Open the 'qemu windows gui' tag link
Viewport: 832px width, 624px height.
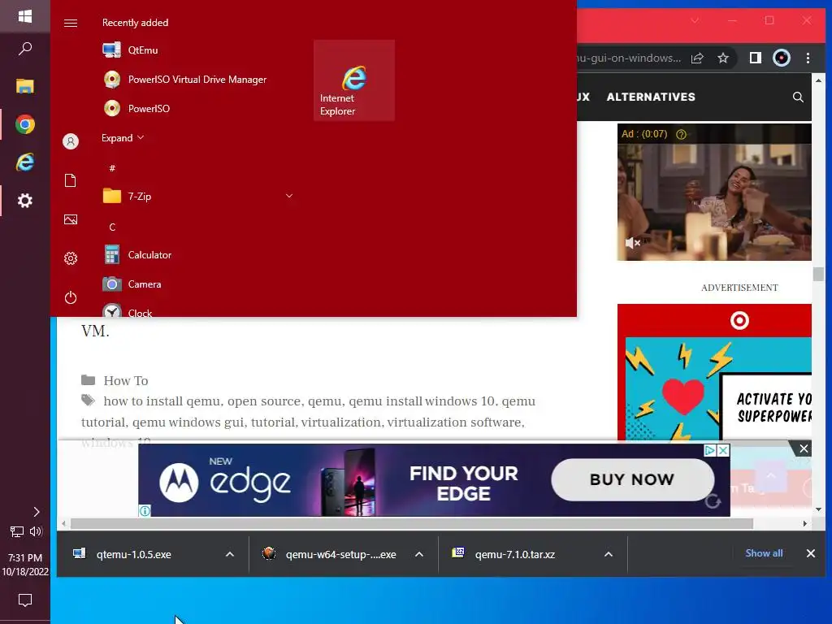coord(188,422)
